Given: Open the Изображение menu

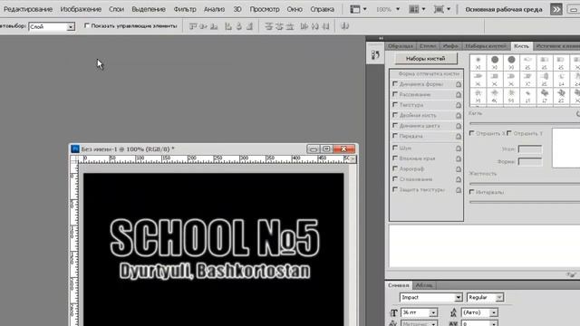Looking at the screenshot, I should (x=81, y=9).
